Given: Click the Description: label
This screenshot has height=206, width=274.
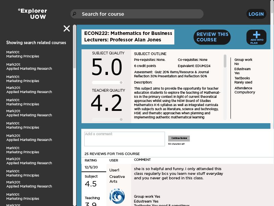Looking at the screenshot, I should click(143, 82).
